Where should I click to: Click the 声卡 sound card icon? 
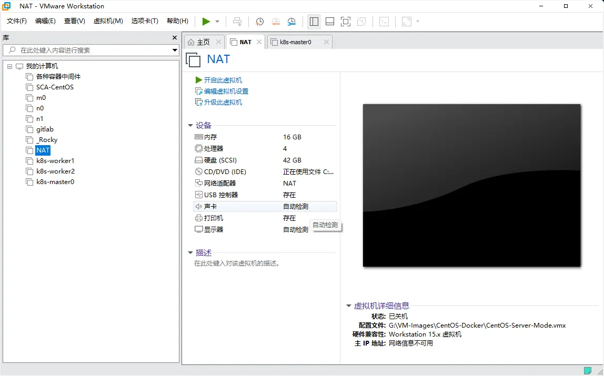click(x=199, y=207)
